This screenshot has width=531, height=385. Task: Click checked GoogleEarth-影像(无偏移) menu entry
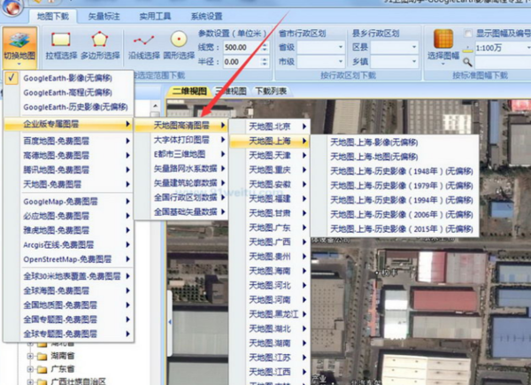pyautogui.click(x=69, y=78)
